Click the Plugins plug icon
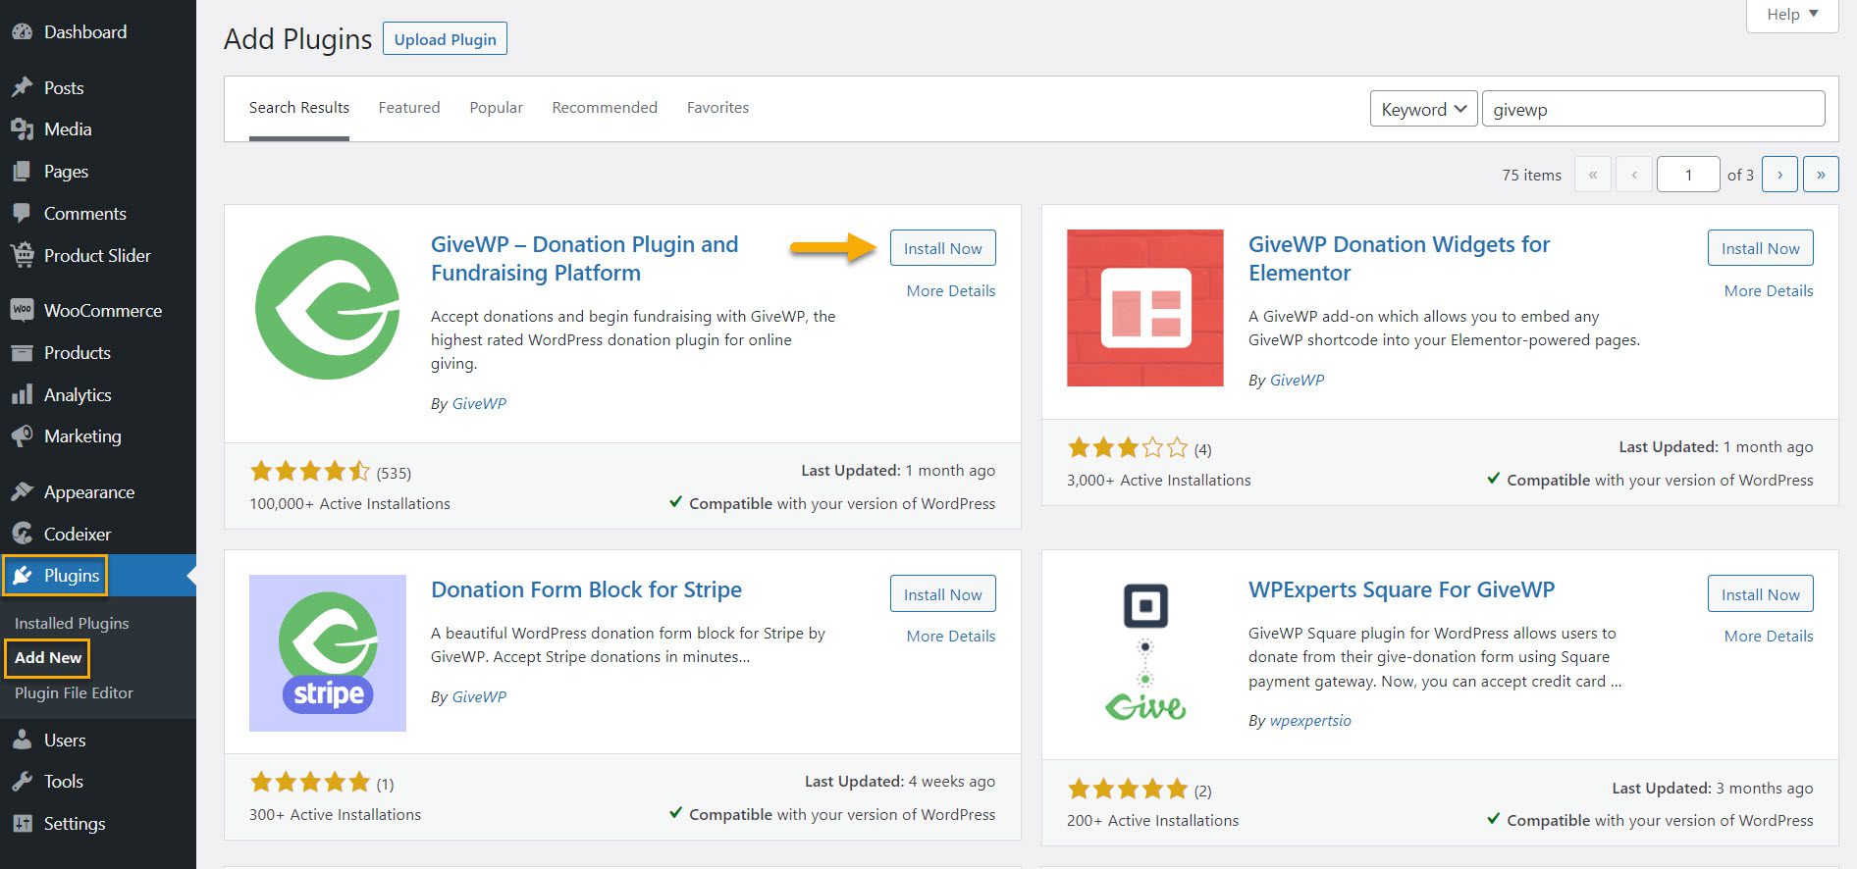 coord(23,575)
